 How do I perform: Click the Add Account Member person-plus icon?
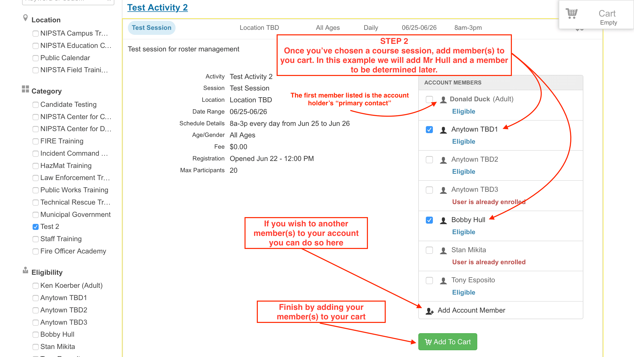tap(430, 311)
